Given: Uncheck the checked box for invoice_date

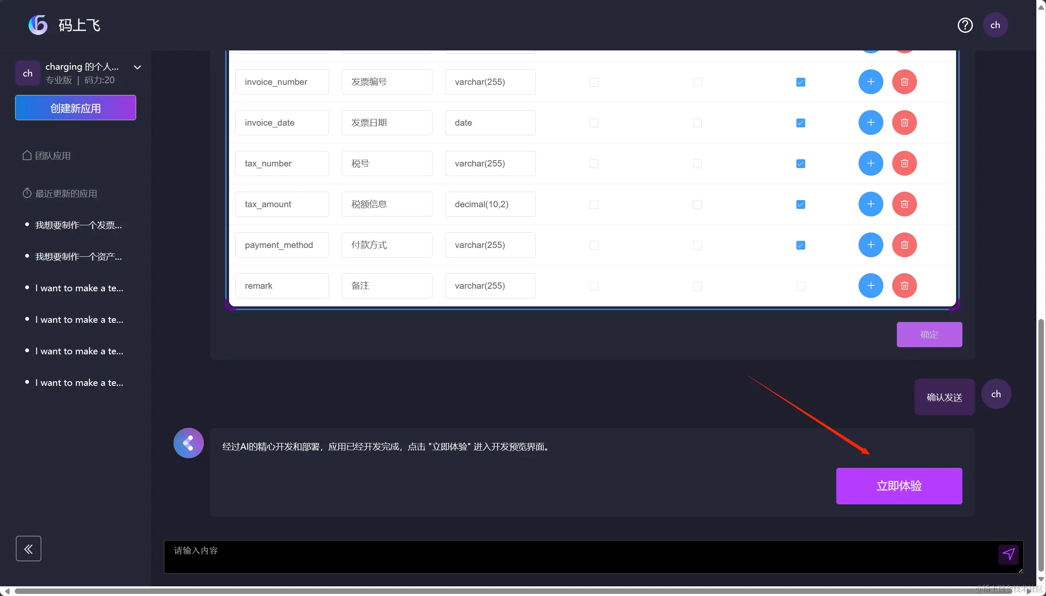Looking at the screenshot, I should pos(801,123).
